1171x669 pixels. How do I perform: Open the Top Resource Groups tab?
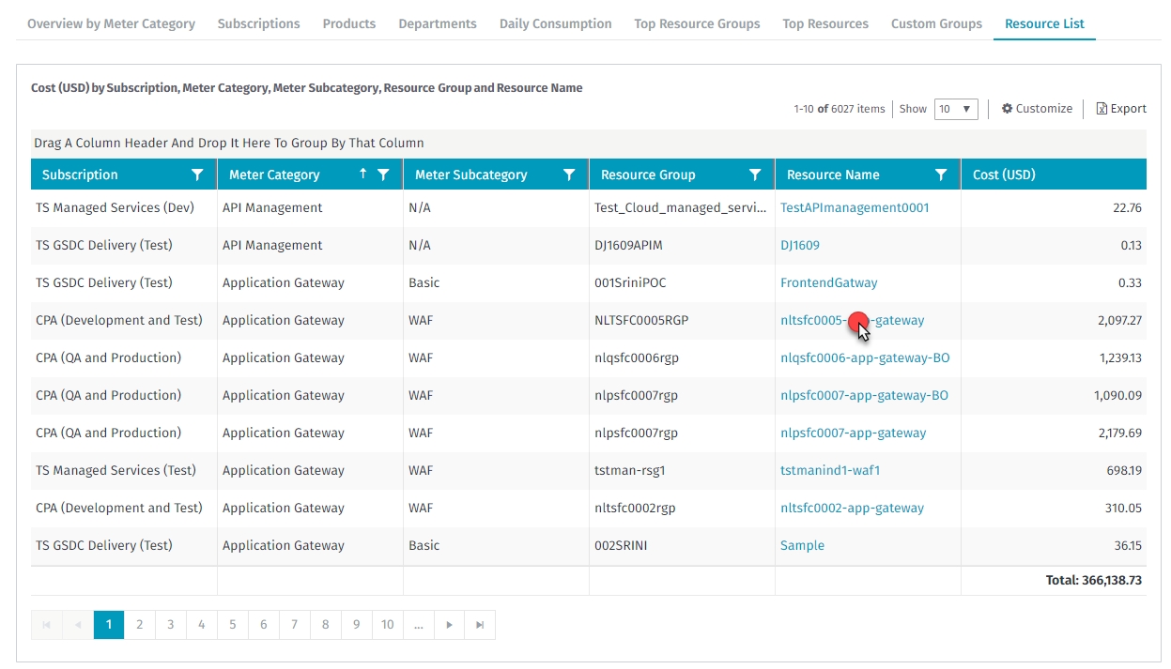tap(697, 24)
